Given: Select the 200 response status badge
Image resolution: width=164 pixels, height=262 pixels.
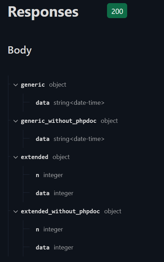Looking at the screenshot, I should (117, 11).
